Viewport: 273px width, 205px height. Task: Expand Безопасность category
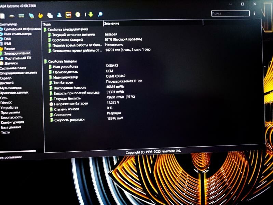tap(12, 118)
